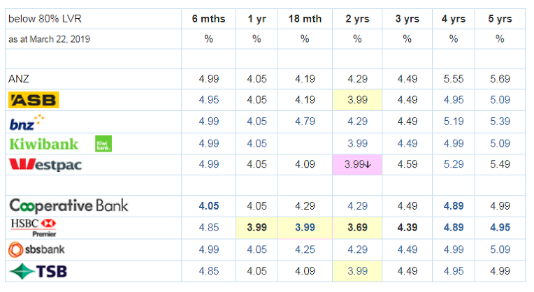The width and height of the screenshot is (534, 292).
Task: Click HSBC 3 years rate 4.39
Action: tap(407, 227)
